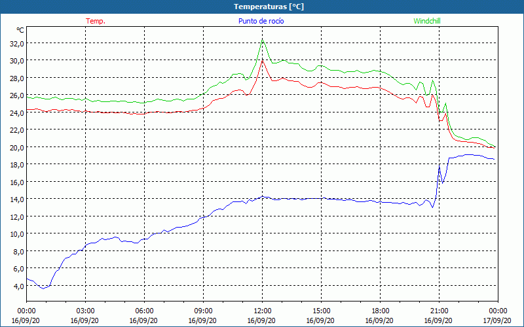524x327 pixels.
Task: Click the 8,0 y-axis value
Action: point(18,251)
